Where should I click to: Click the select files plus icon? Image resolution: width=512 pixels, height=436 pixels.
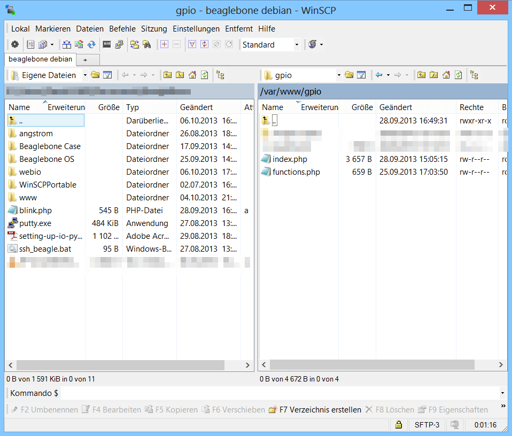coord(164,44)
